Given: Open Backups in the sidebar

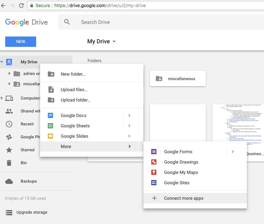Looking at the screenshot, I should click(x=29, y=181).
